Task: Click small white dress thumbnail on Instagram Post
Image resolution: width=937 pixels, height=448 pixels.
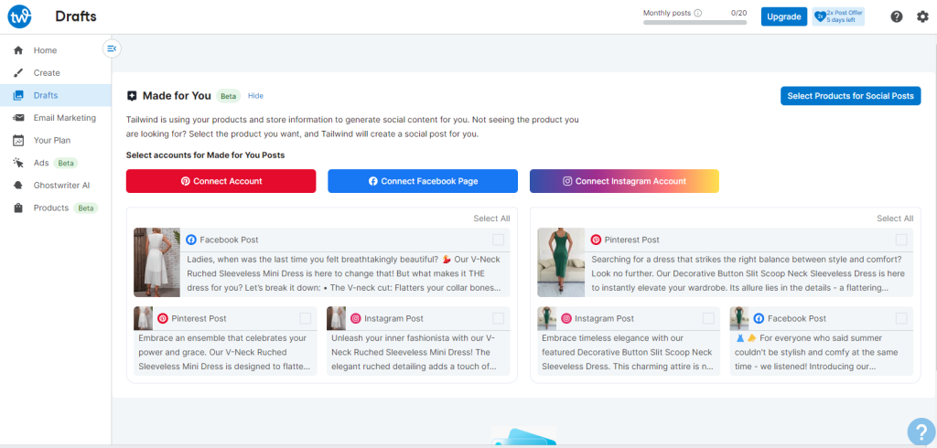Action: [x=336, y=318]
